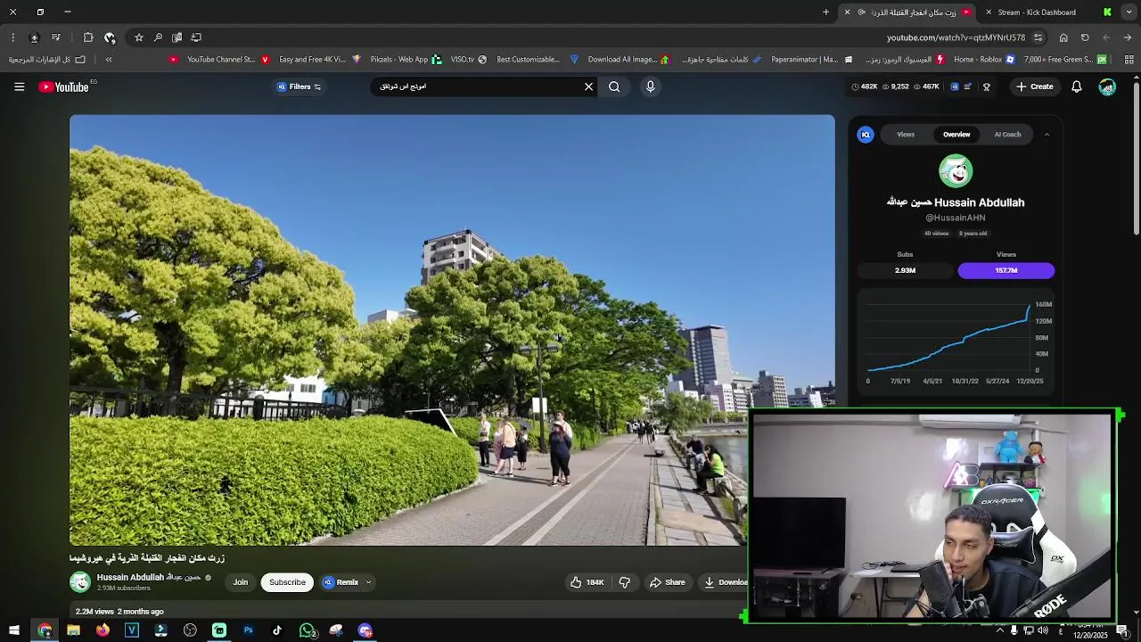Switch to the Views tab
Viewport: 1141px width, 642px height.
906,135
